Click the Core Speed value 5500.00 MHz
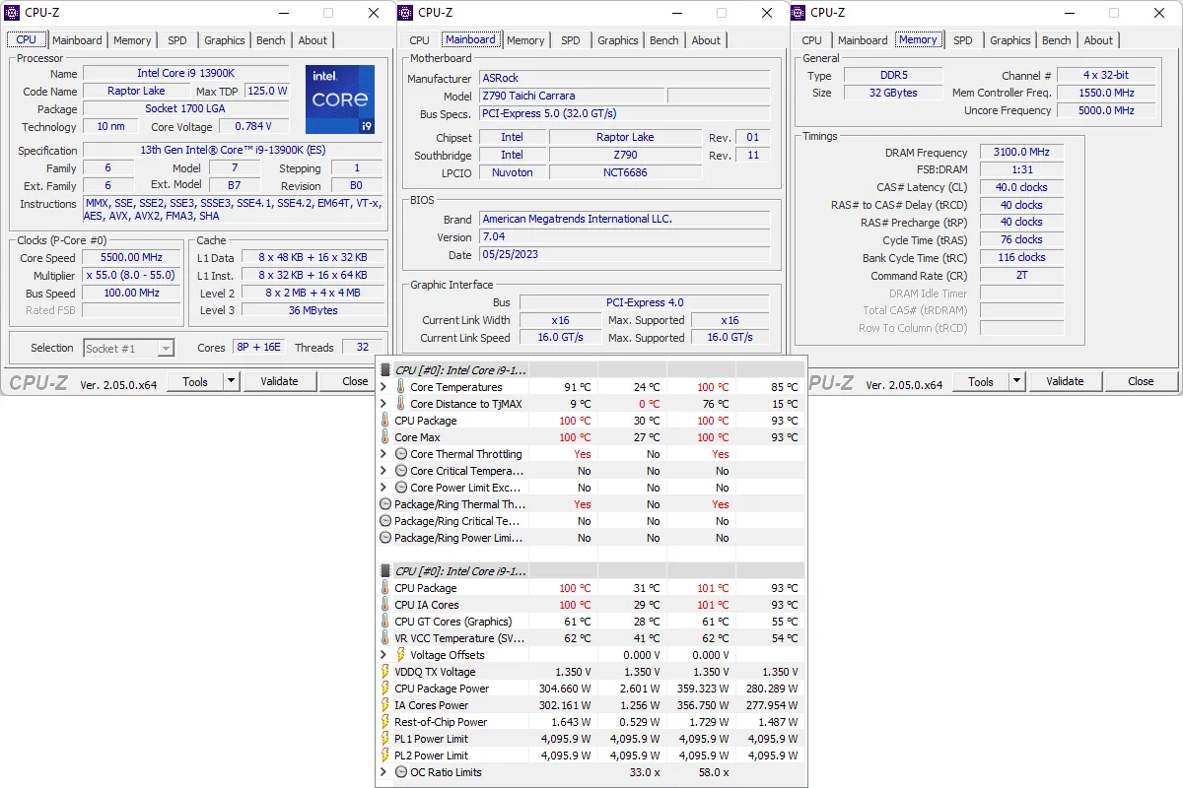 click(x=131, y=258)
